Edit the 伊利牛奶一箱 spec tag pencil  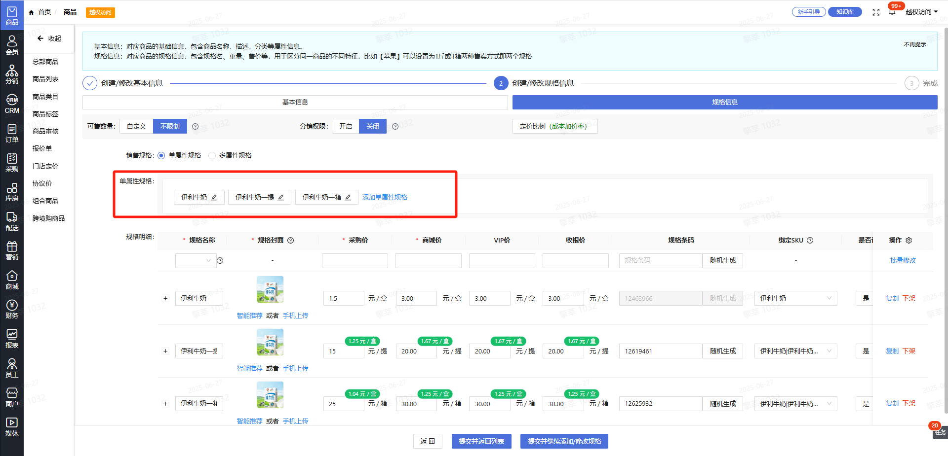[348, 197]
